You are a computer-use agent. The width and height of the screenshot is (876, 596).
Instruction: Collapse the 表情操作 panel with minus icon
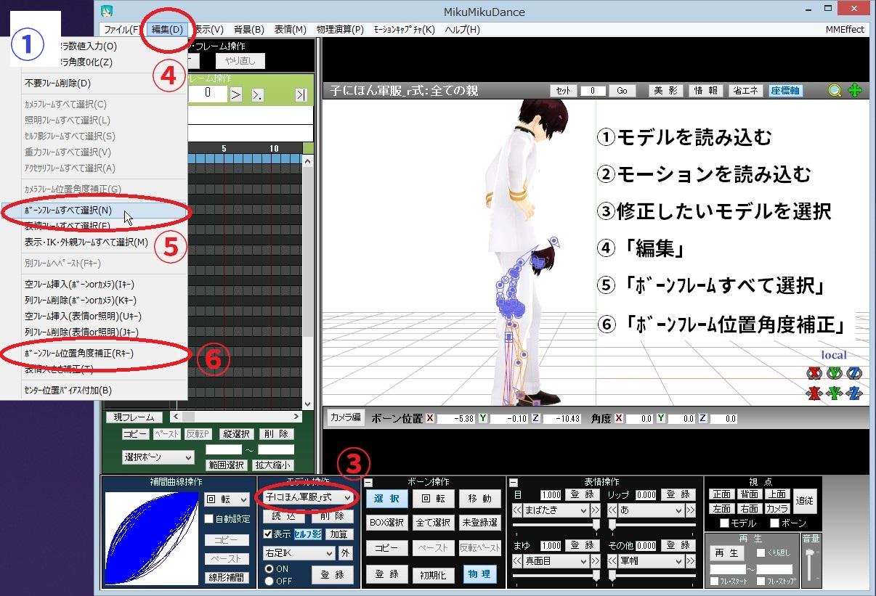pos(514,482)
